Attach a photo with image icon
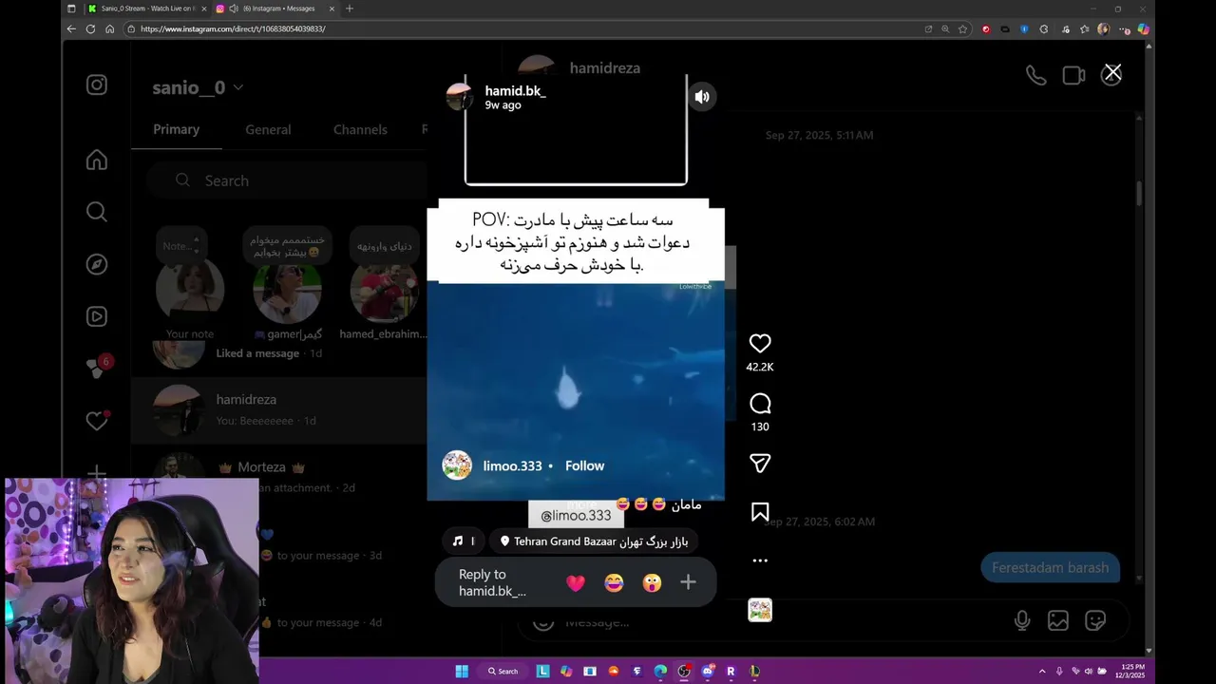The image size is (1216, 684). point(1058,621)
